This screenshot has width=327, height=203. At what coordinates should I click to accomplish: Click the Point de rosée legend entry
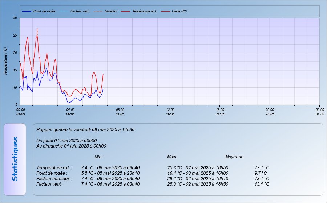coord(39,11)
